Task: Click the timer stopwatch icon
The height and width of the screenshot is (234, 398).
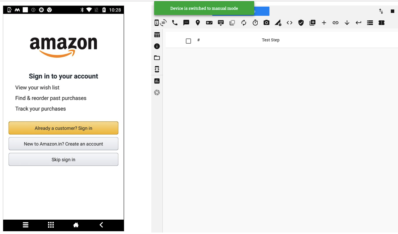Action: pyautogui.click(x=255, y=23)
